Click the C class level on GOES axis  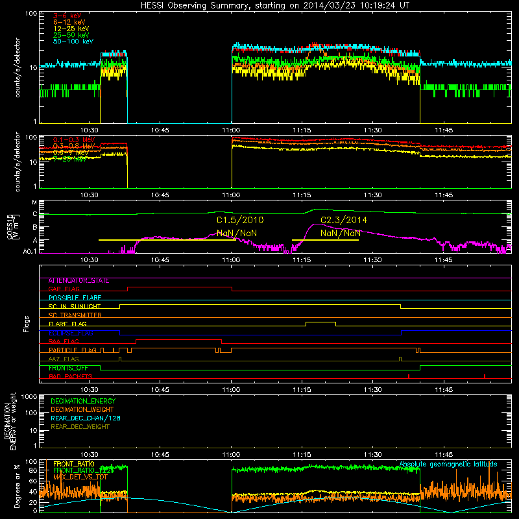point(35,214)
